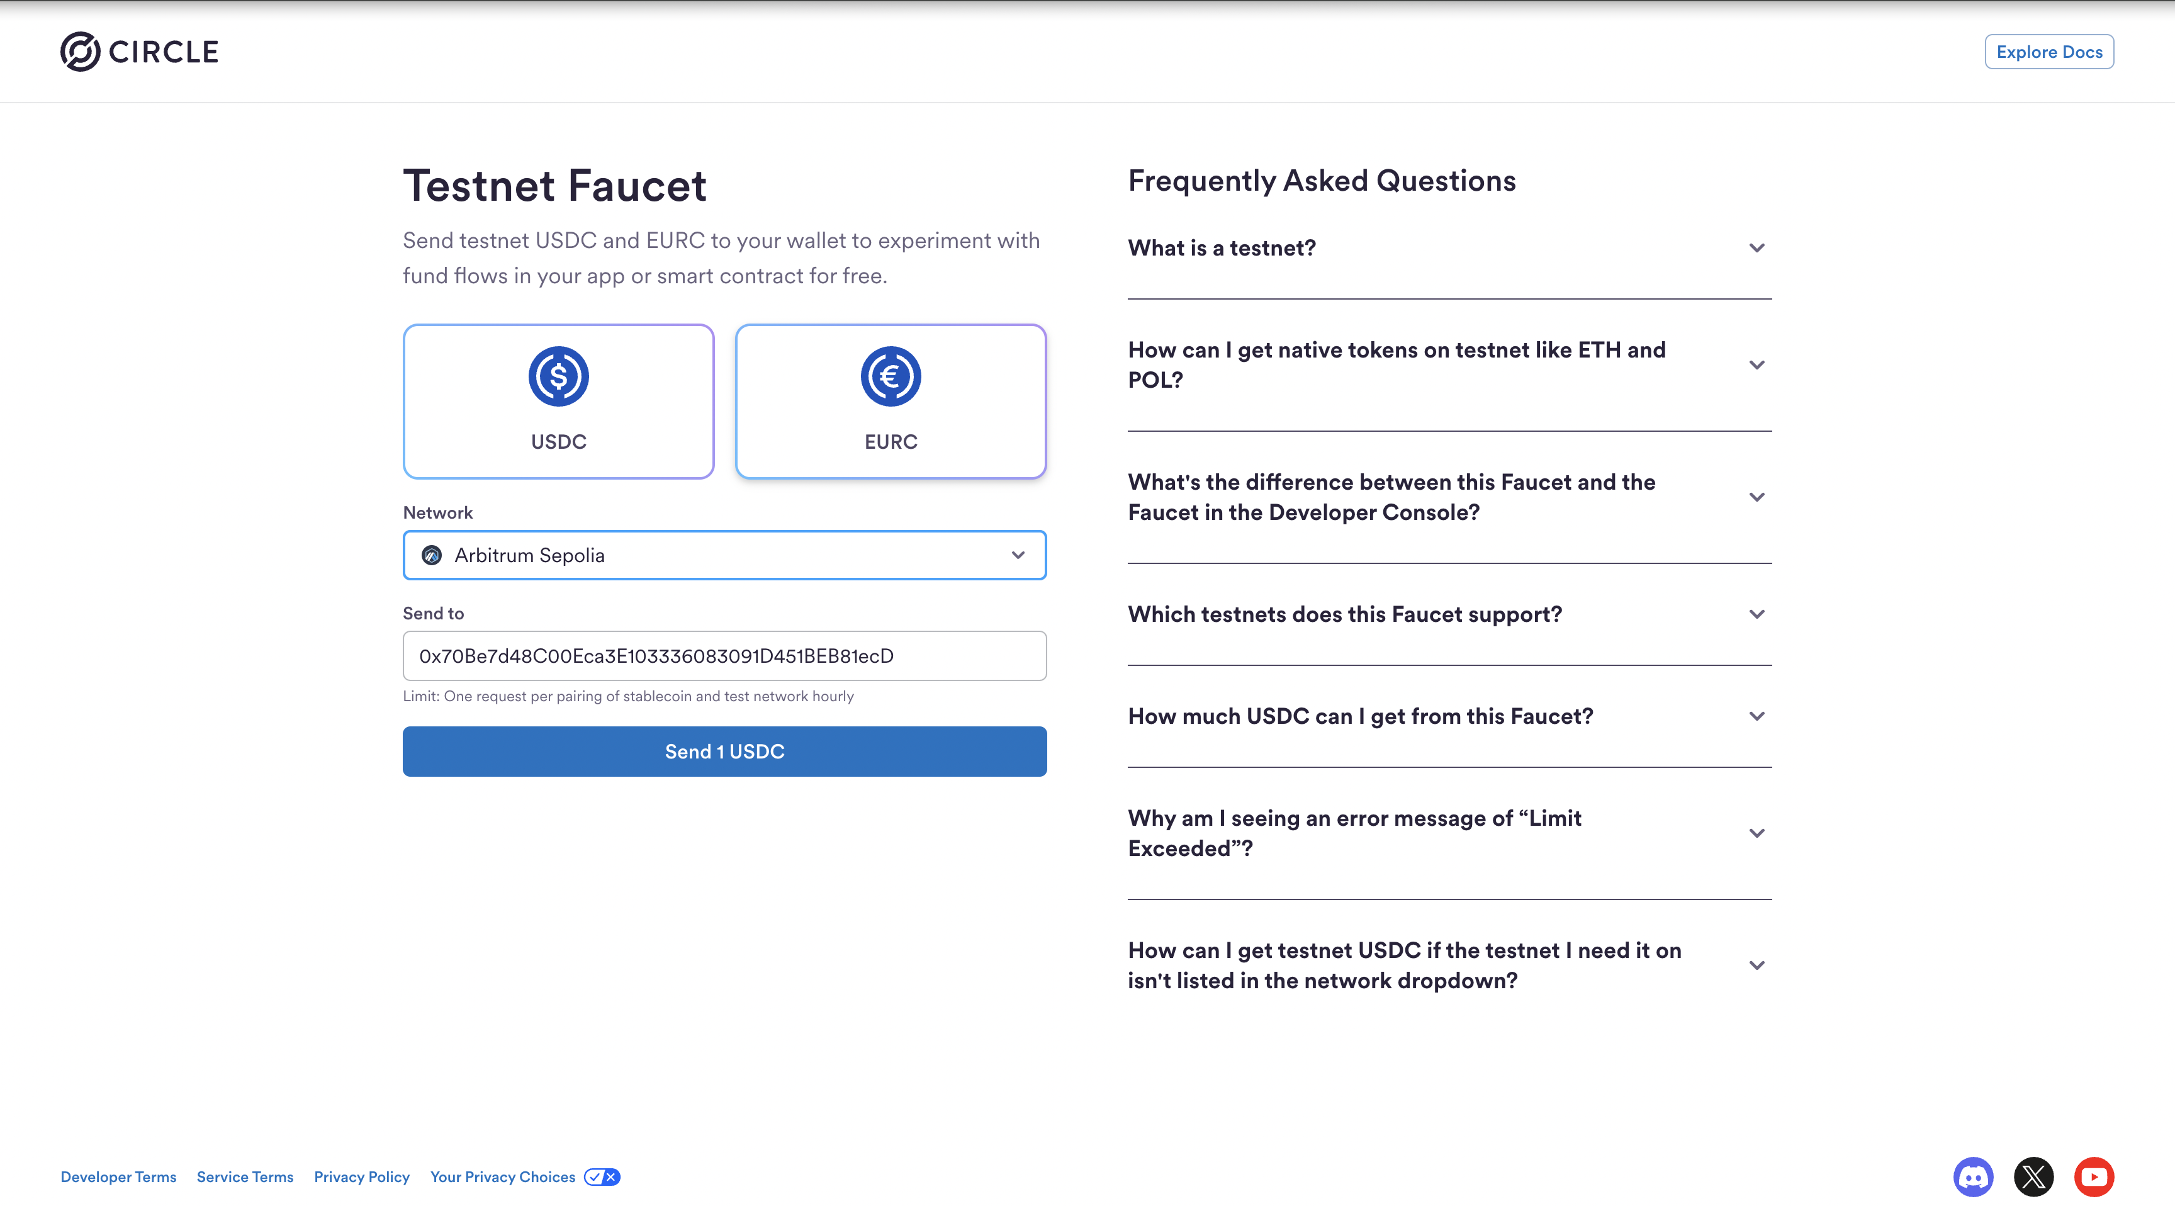Select the EURC stablecoin card
The image size is (2175, 1206).
(891, 401)
